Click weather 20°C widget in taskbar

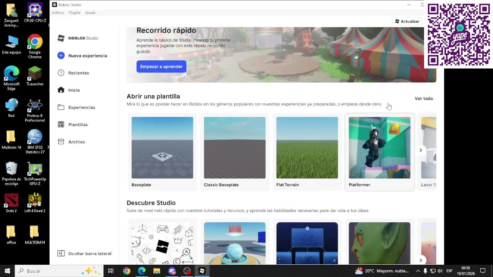click(382, 271)
